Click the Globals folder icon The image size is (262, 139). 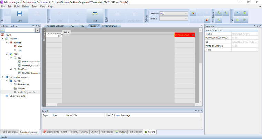coord(15,88)
